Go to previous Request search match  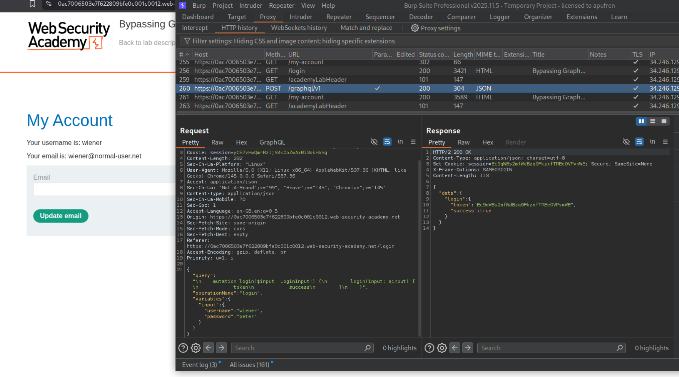208,348
